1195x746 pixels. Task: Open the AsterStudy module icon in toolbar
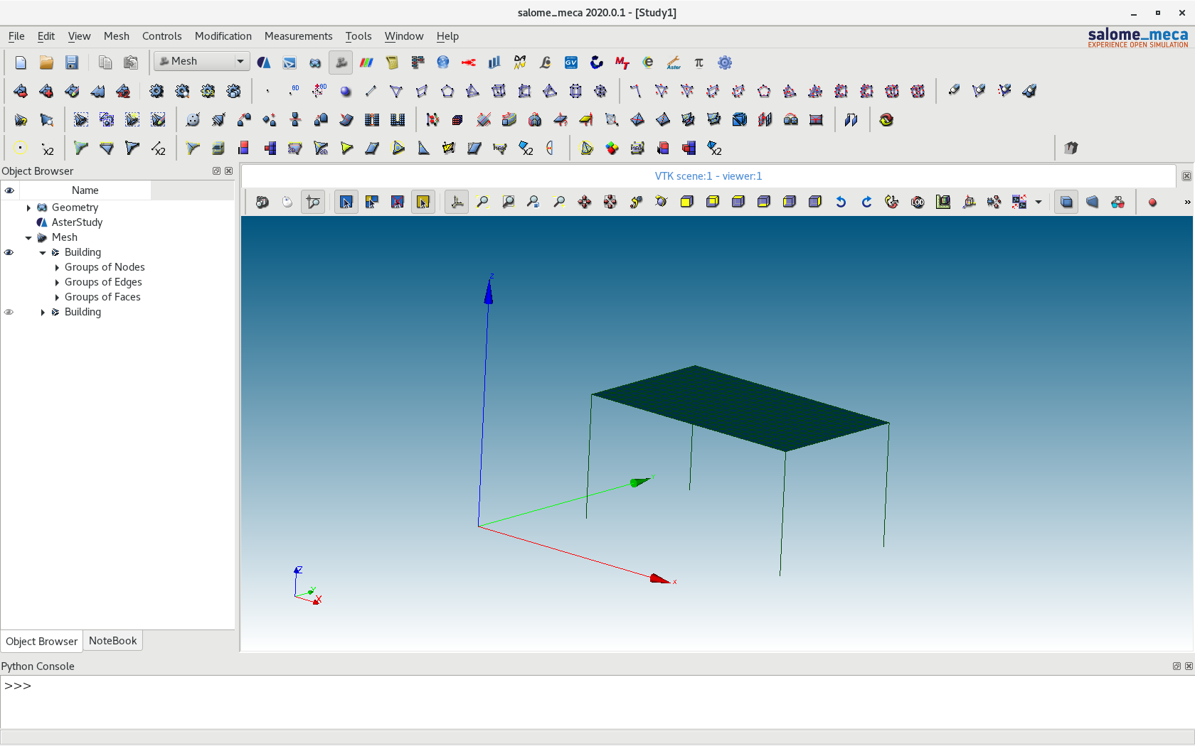(264, 63)
